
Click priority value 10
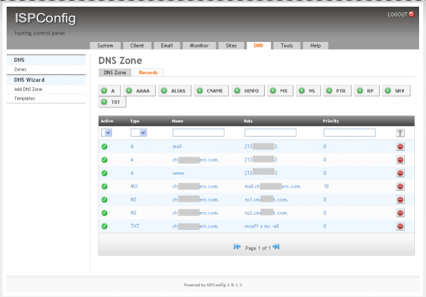tap(326, 186)
